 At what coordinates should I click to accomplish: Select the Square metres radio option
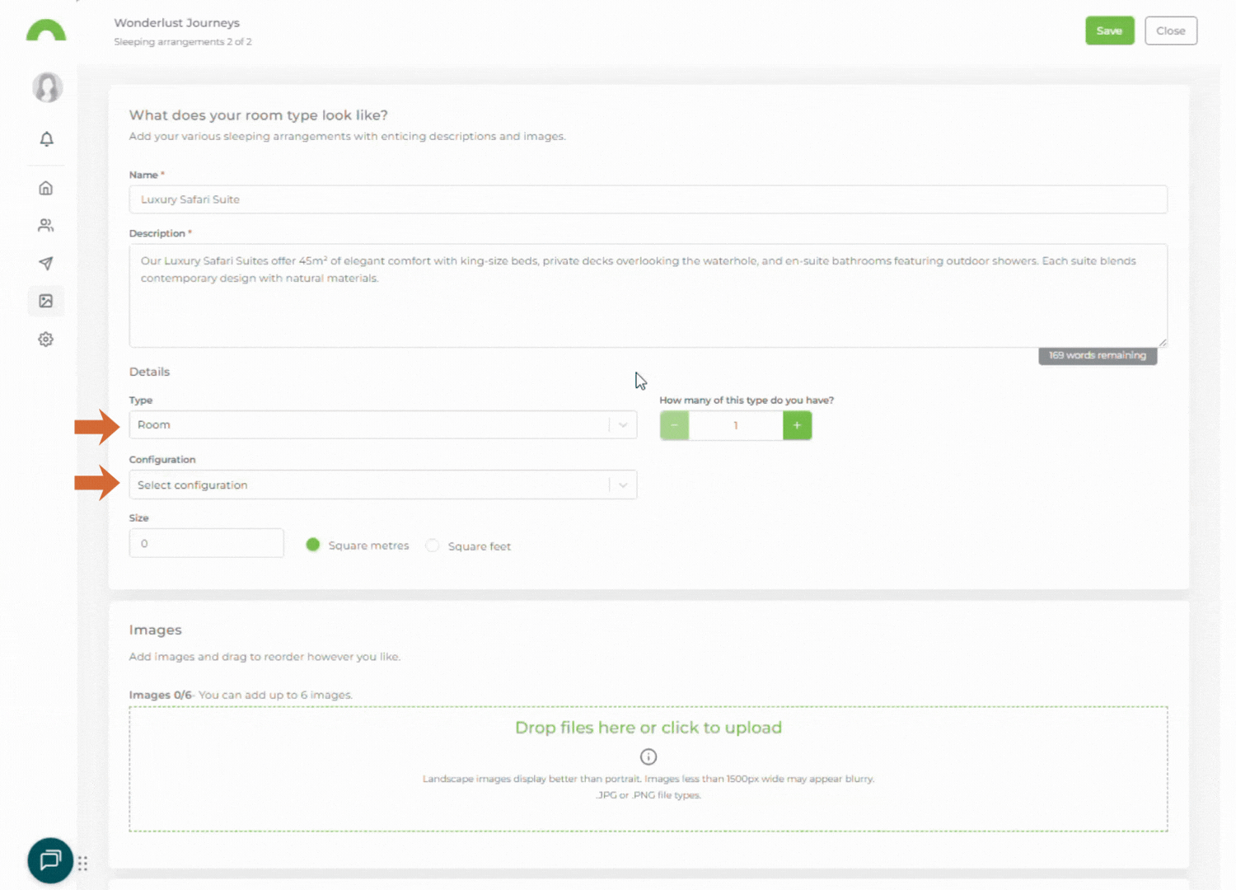313,545
